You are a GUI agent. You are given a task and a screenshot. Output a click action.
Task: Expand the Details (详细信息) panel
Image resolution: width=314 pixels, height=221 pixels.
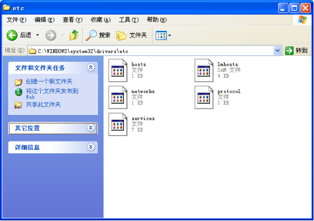point(91,147)
